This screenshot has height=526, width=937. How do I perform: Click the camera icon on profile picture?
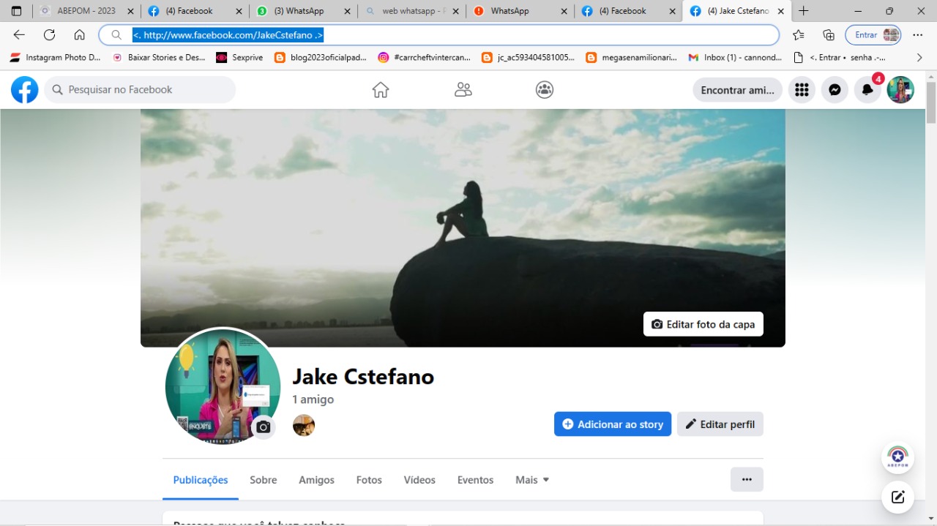pos(264,427)
